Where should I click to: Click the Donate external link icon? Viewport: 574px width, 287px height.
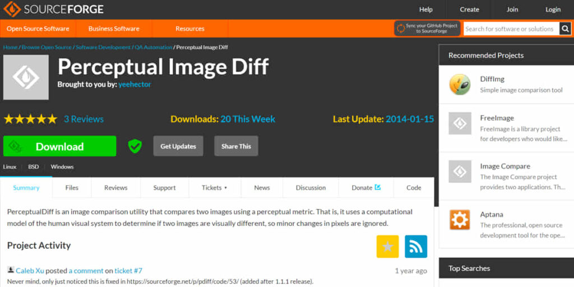pyautogui.click(x=378, y=187)
